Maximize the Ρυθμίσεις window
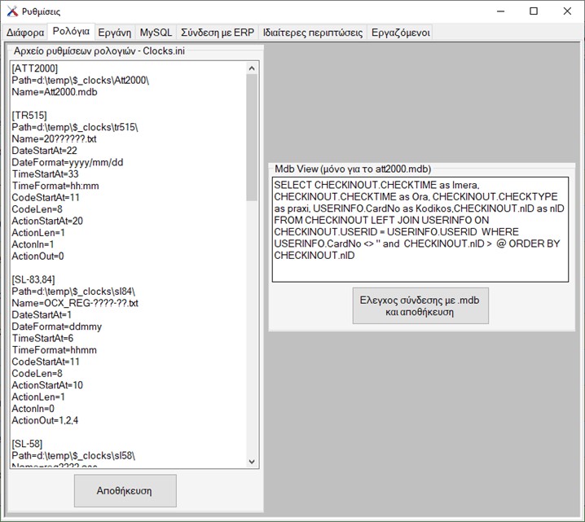The image size is (585, 522). pos(534,11)
